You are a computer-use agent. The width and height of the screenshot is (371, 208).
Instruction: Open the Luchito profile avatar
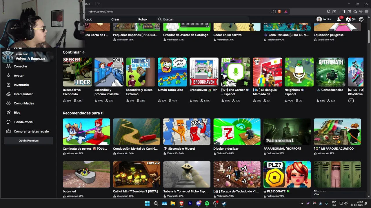click(x=319, y=19)
